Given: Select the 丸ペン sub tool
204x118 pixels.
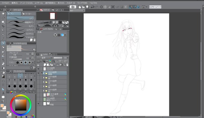Looking at the screenshot, I should pyautogui.click(x=20, y=26).
